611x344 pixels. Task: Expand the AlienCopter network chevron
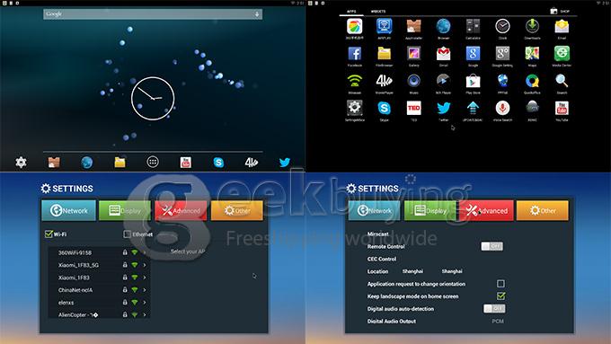[x=145, y=314]
